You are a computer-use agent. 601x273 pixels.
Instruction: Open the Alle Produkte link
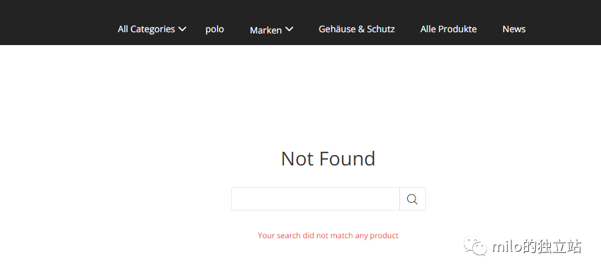[x=448, y=29]
